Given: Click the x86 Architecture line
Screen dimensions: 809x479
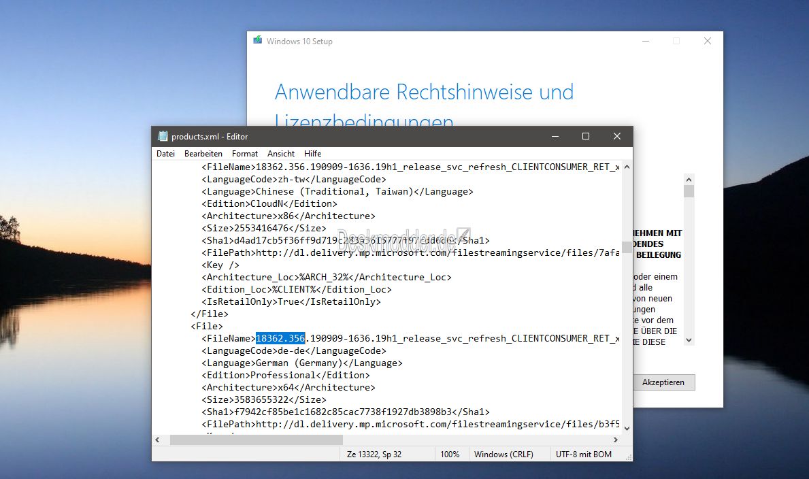Looking at the screenshot, I should tap(288, 216).
